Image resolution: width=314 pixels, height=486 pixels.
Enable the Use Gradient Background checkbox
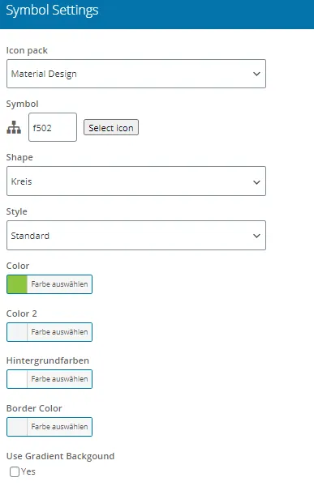(15, 471)
